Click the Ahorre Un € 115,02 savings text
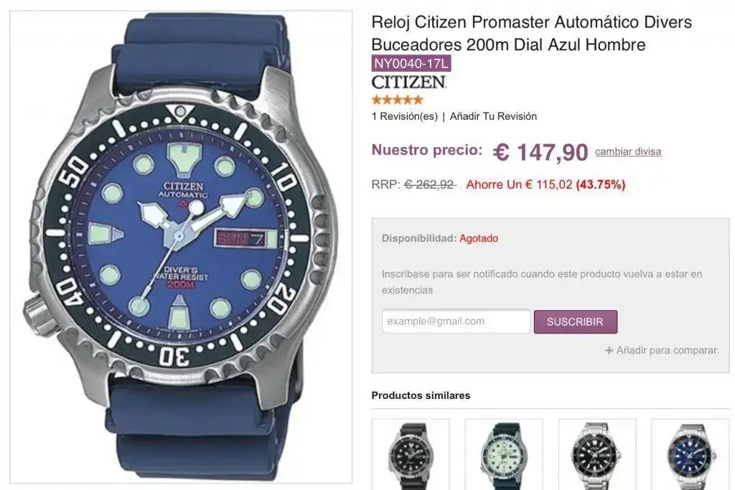The image size is (735, 490). point(519,184)
